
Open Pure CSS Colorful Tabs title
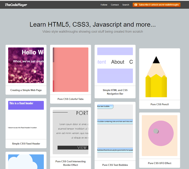point(71,99)
